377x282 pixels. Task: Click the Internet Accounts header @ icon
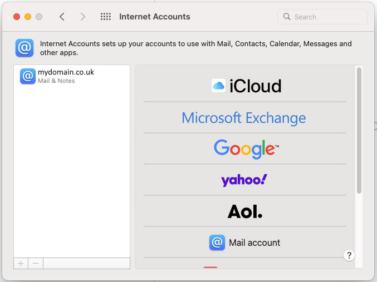click(25, 48)
